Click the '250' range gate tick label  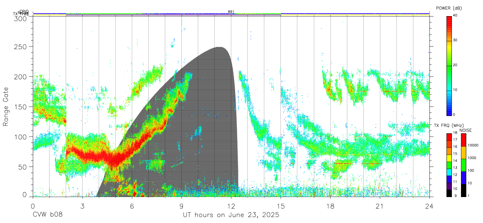point(20,46)
